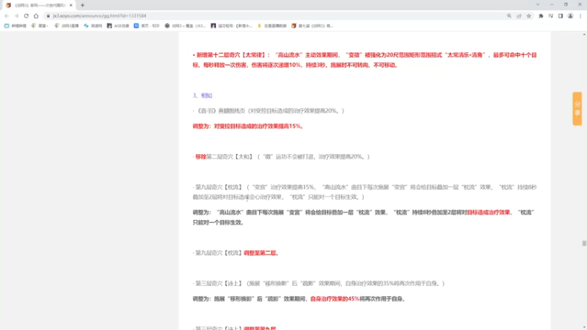Click the bold black paragraph with '持续8秒'
The image size is (587, 330).
[364, 217]
